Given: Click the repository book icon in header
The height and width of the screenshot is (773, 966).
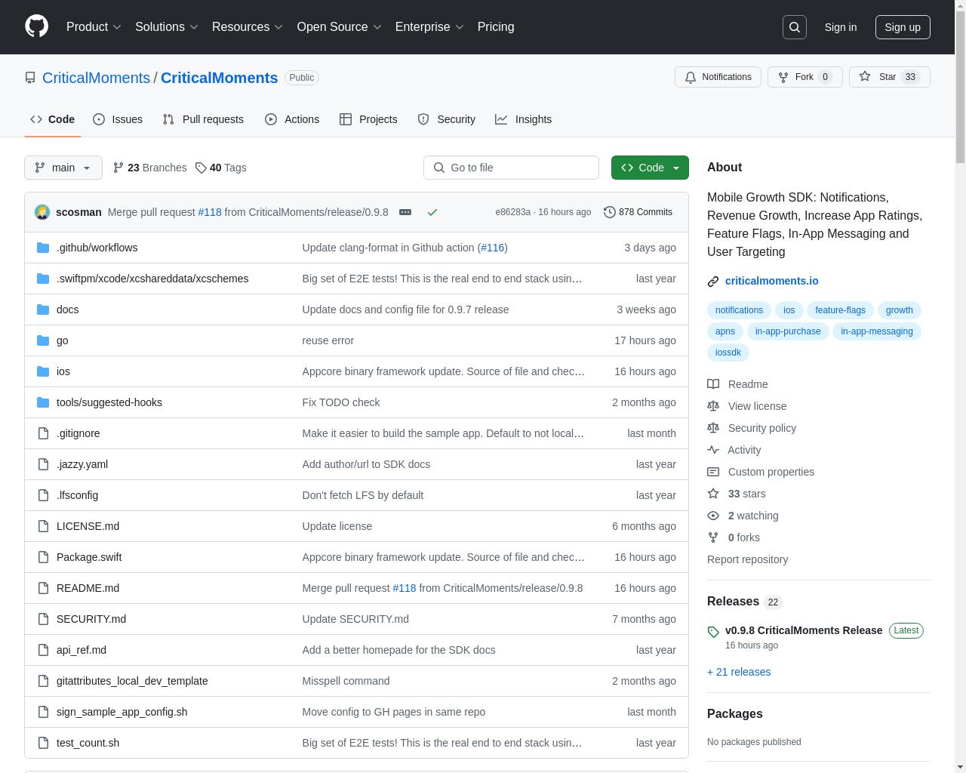Looking at the screenshot, I should tap(30, 78).
